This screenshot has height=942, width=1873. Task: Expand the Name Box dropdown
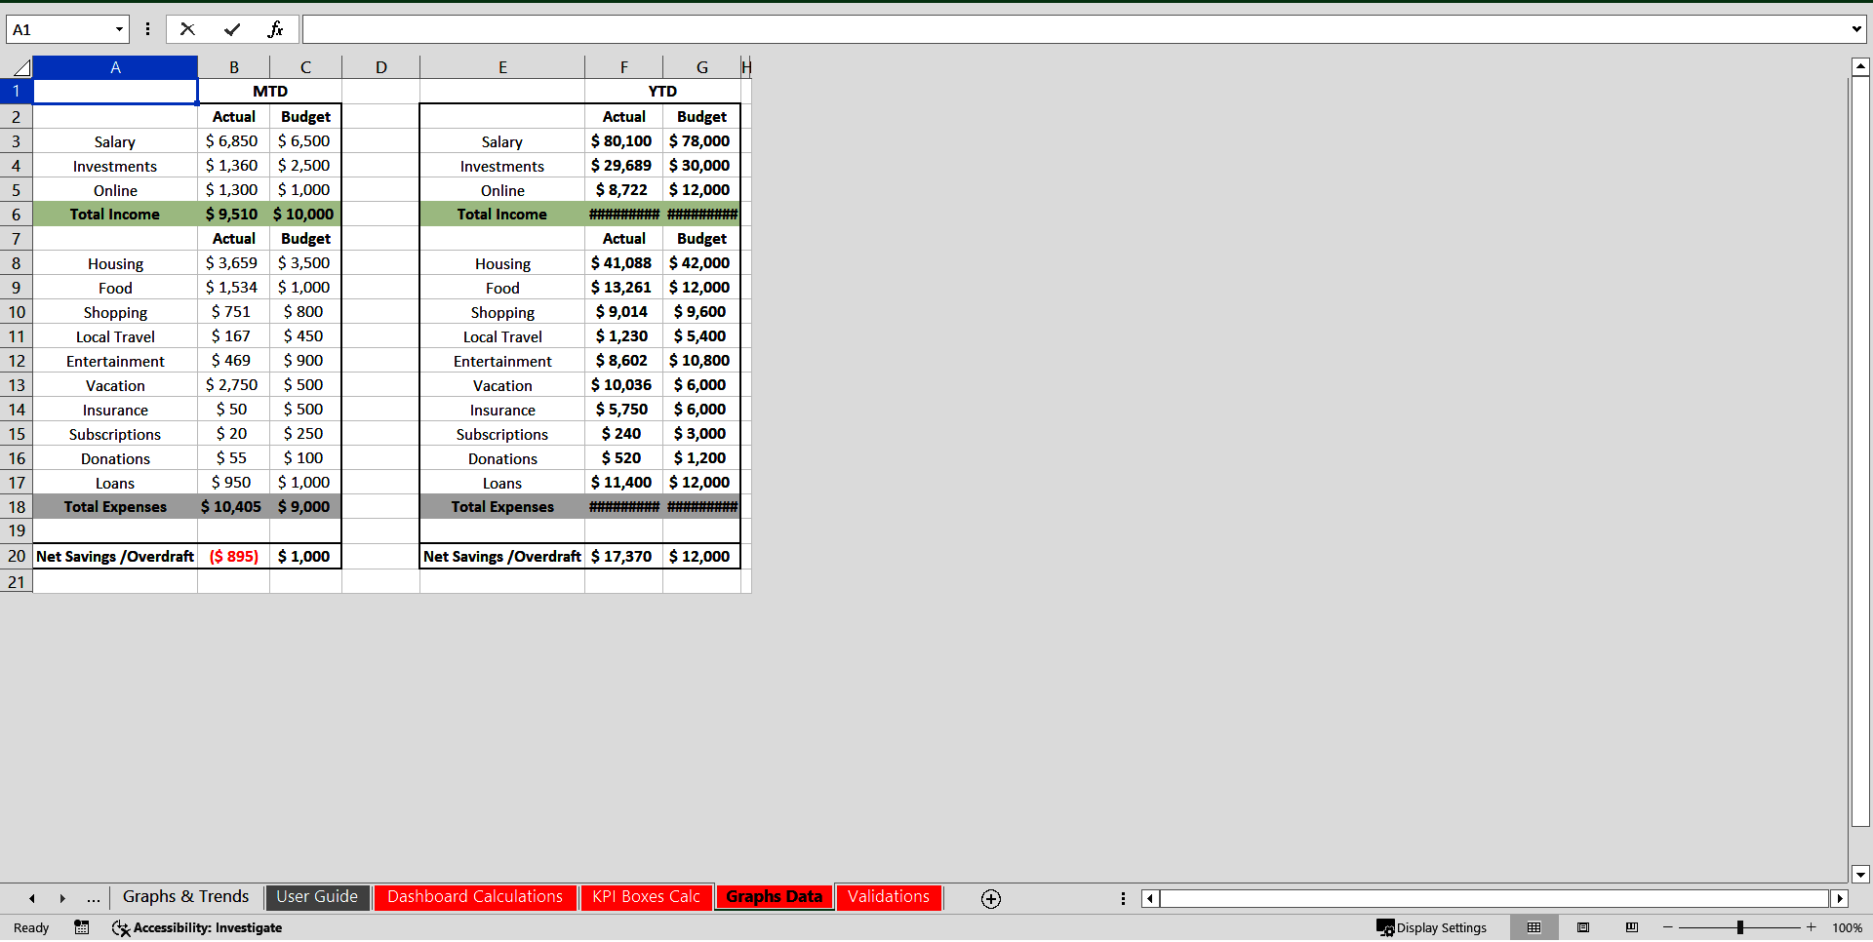coord(119,29)
